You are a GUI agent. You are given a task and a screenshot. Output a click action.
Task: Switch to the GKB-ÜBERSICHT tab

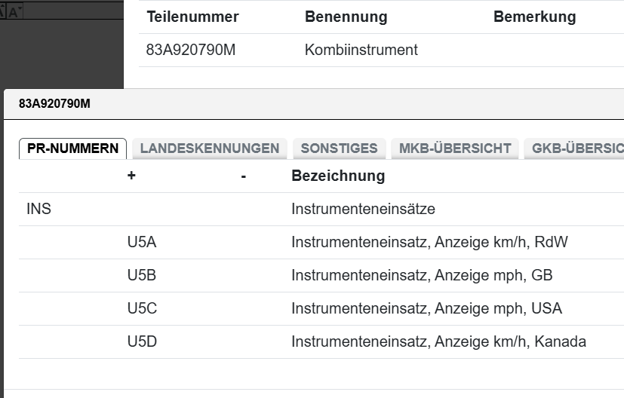point(576,148)
